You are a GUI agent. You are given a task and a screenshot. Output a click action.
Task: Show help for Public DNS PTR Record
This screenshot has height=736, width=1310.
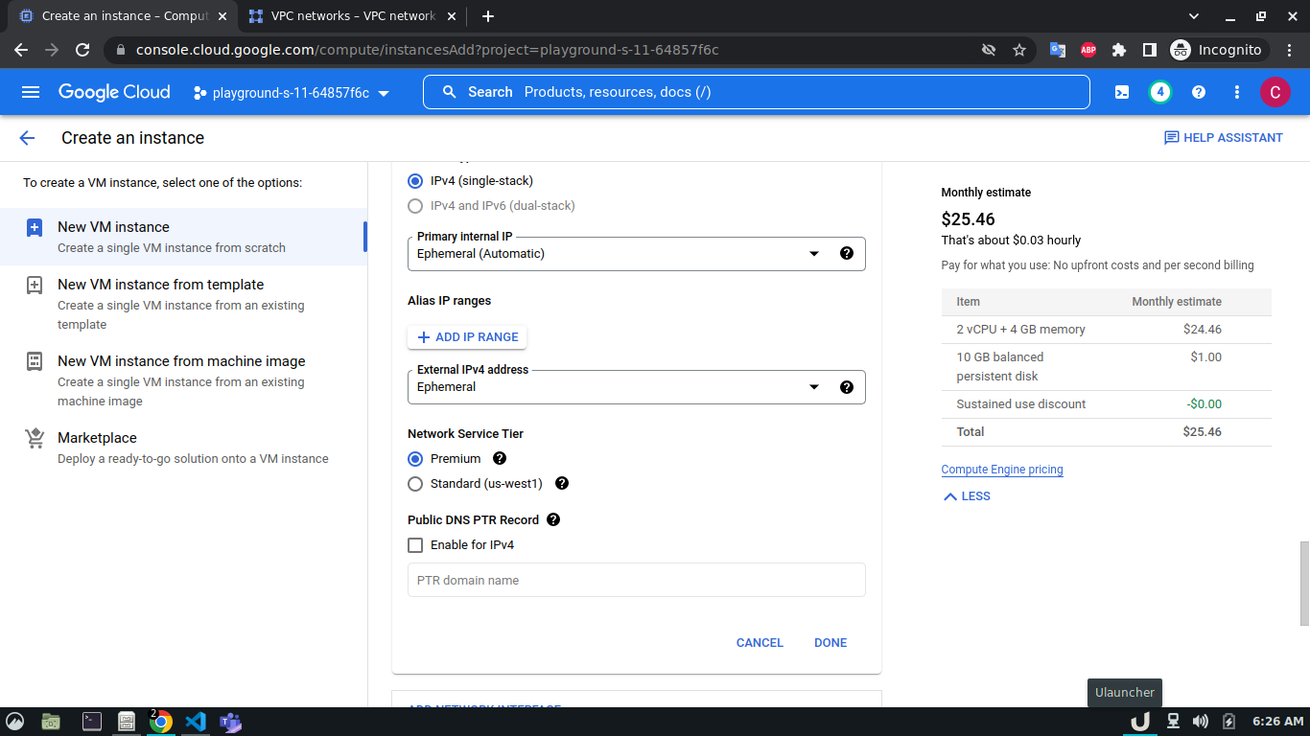coord(553,519)
